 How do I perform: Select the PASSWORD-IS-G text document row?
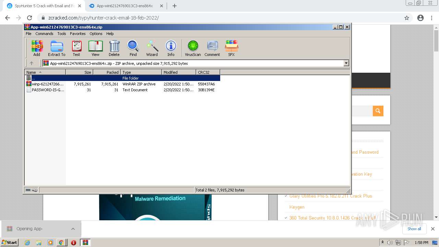[x=122, y=90]
